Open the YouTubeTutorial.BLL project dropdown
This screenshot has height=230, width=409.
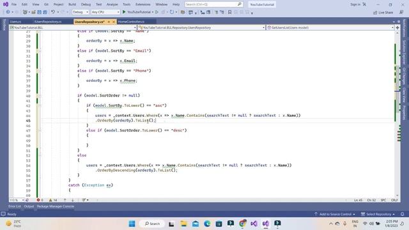[73, 27]
